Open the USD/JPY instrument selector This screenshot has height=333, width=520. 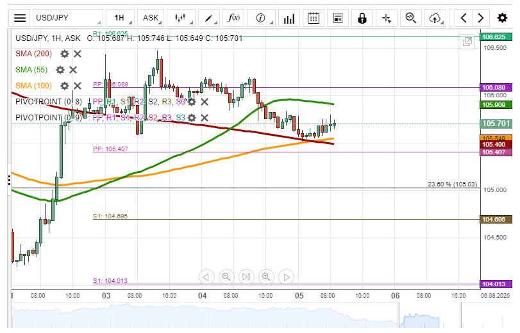coord(68,18)
